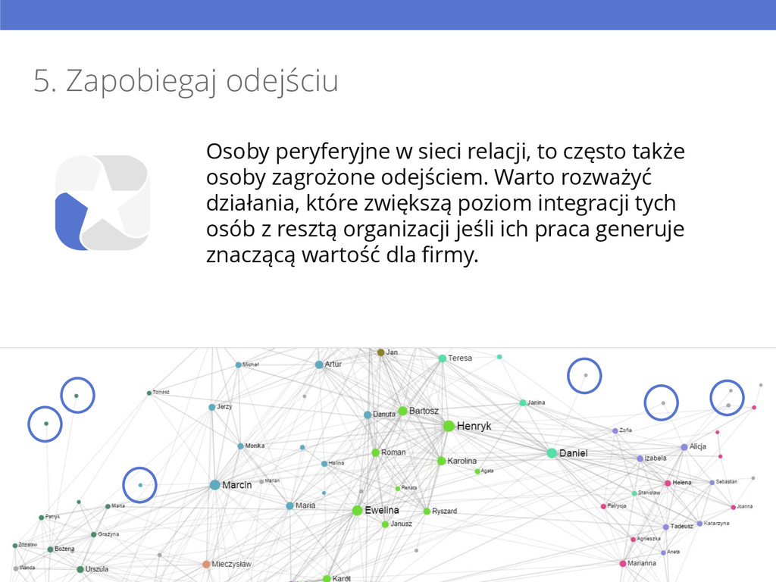The height and width of the screenshot is (582, 776).
Task: Click the Marianna node
Action: (623, 564)
